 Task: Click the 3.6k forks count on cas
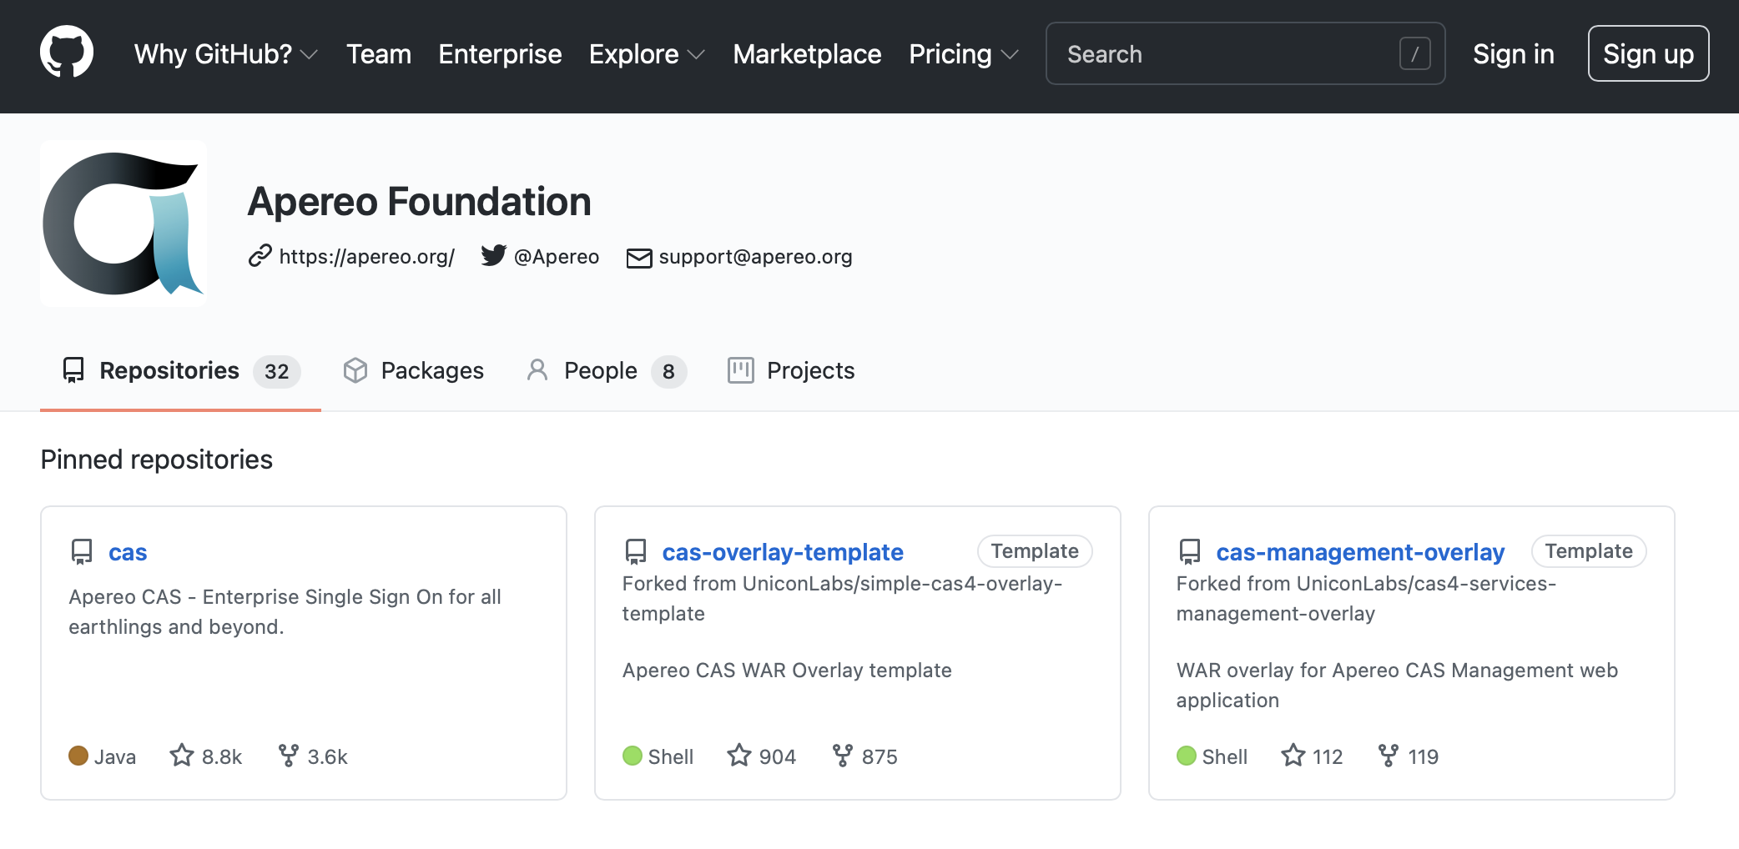(x=327, y=756)
